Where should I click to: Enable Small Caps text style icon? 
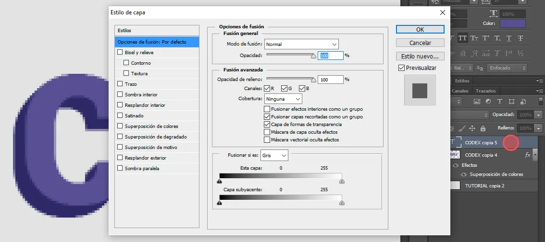pos(474,38)
